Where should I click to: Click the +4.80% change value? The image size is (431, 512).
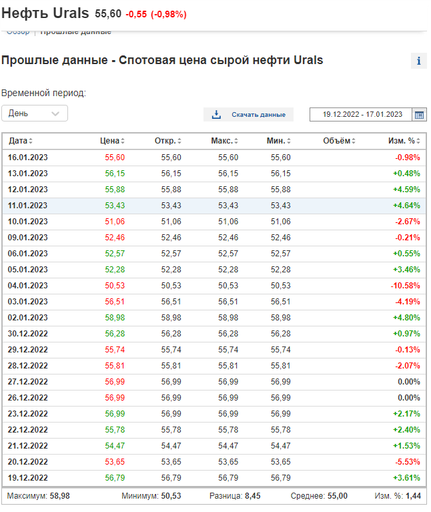(406, 317)
